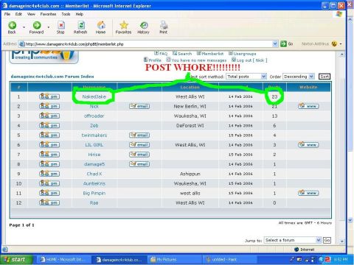Click the Windows Start button
The height and width of the screenshot is (265, 354).
coord(16,259)
